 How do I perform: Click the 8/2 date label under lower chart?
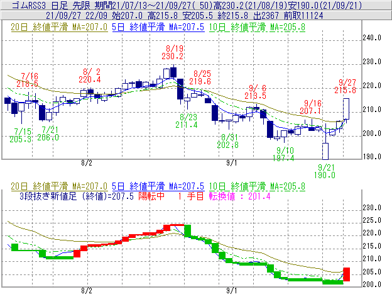(87, 291)
